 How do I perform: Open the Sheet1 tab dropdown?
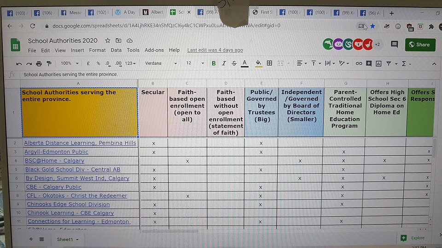(x=77, y=240)
